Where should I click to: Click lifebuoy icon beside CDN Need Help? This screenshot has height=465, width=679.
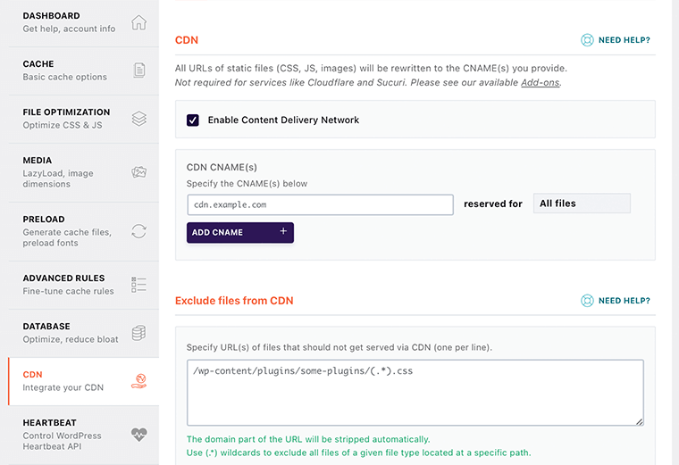coord(587,40)
